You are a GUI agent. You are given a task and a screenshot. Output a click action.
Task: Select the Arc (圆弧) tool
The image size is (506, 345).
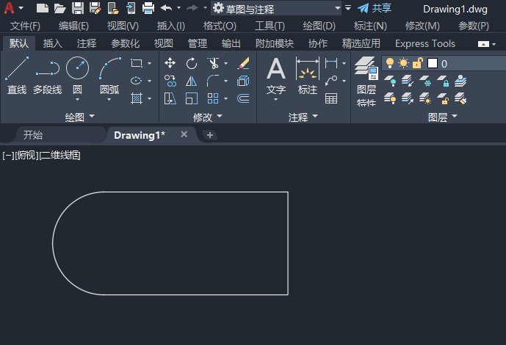pos(109,76)
